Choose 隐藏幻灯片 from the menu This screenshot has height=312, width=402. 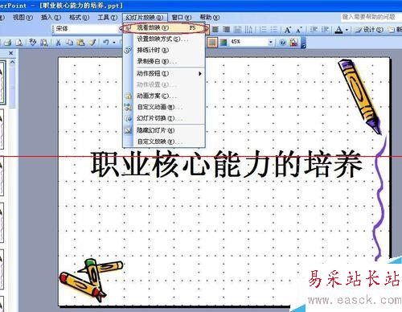[164, 130]
